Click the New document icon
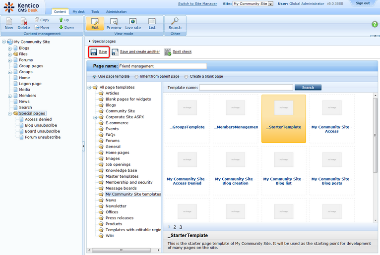Screen dimensions: 380x255 [x=9, y=21]
